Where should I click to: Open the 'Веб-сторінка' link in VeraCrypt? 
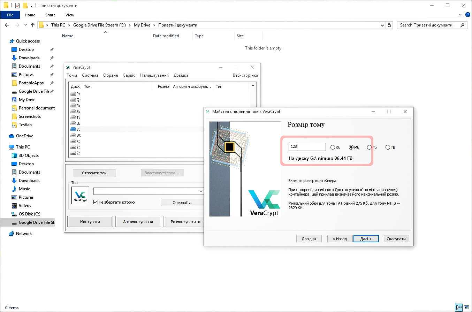click(x=245, y=75)
